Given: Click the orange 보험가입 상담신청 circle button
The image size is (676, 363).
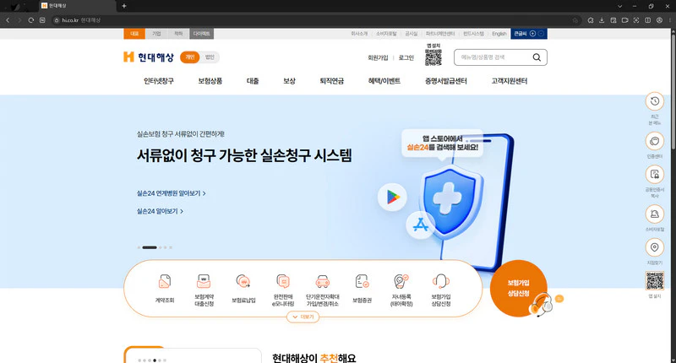Looking at the screenshot, I should tap(519, 288).
